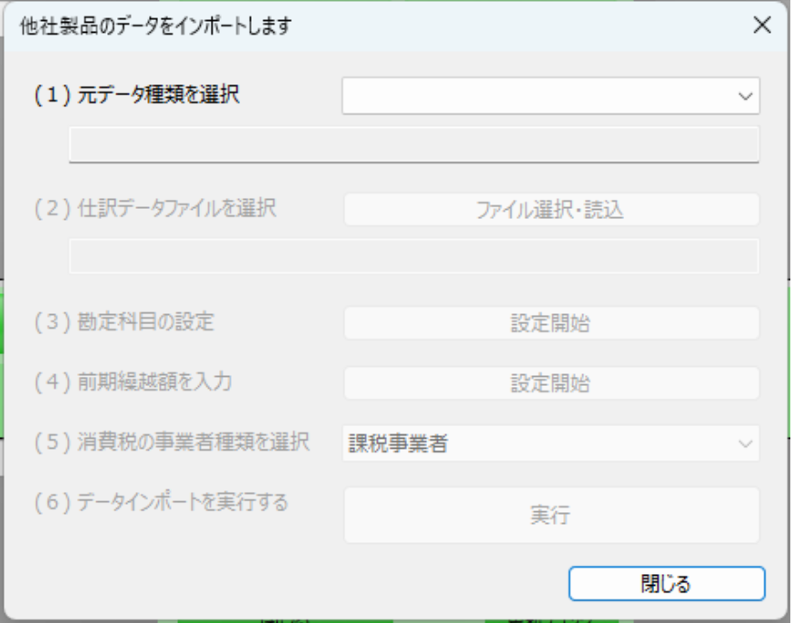
Task: Click the description field below 元データ種類
Action: (413, 144)
